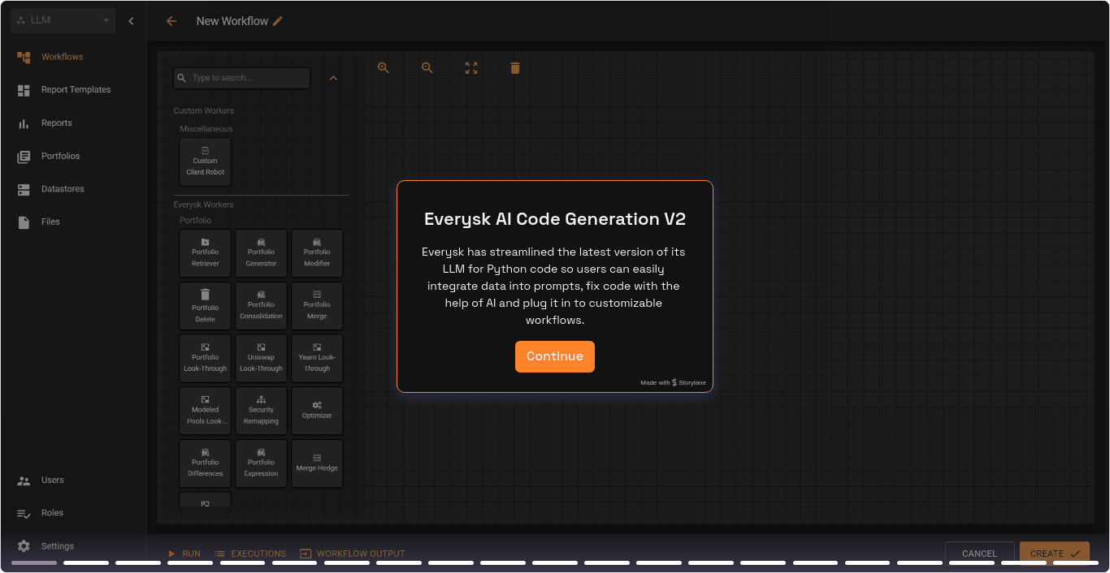Edit workflow name with the pencil icon
Image resolution: width=1110 pixels, height=573 pixels.
(278, 21)
